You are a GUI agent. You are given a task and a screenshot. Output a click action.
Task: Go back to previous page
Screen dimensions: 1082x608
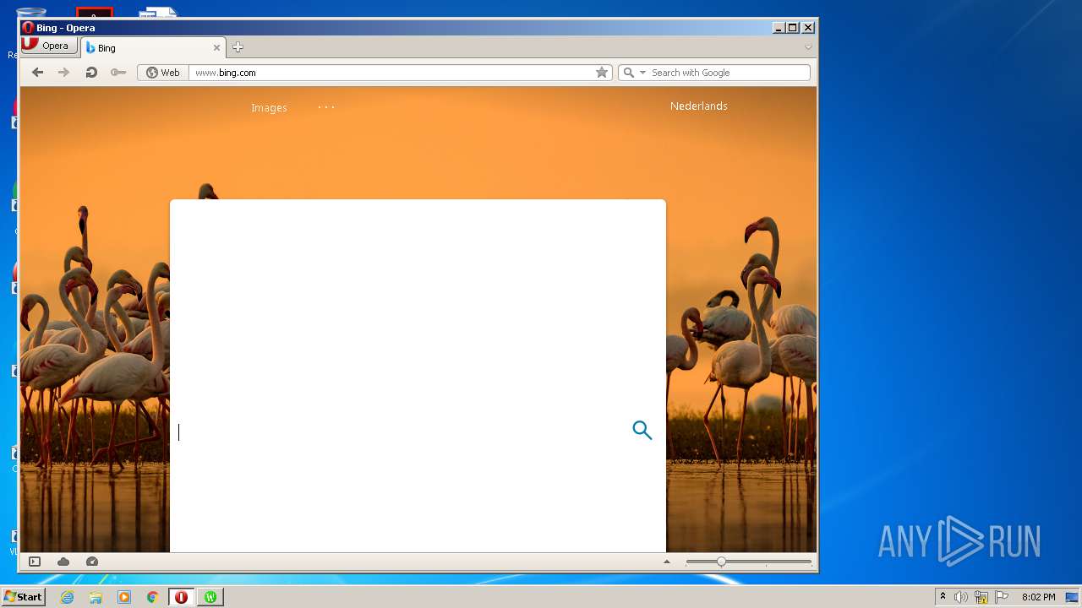(x=37, y=73)
